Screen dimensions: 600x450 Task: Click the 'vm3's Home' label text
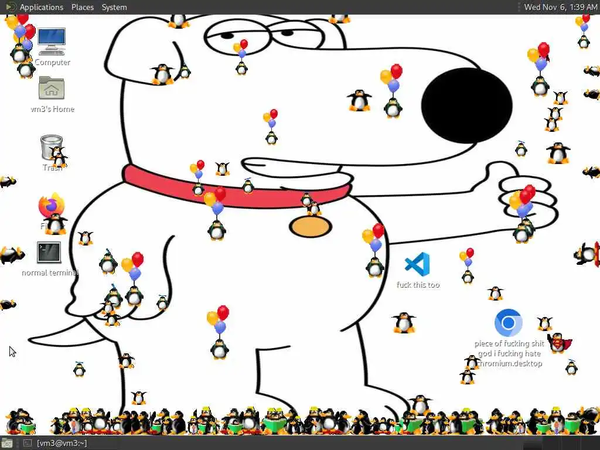pos(52,109)
